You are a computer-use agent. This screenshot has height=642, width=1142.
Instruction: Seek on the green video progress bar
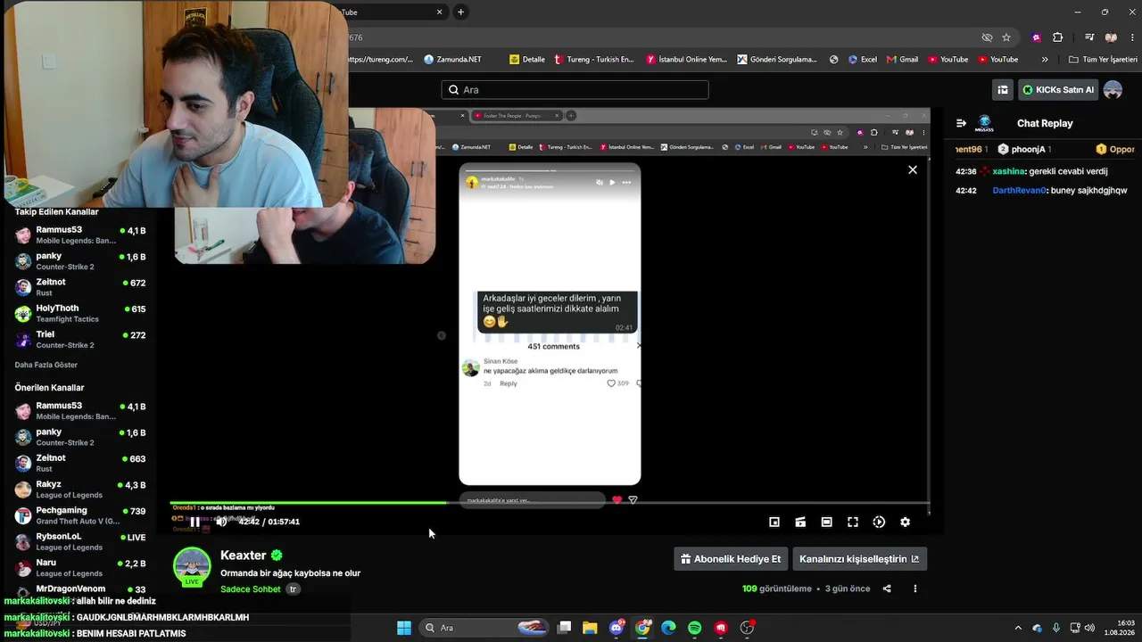(x=550, y=503)
